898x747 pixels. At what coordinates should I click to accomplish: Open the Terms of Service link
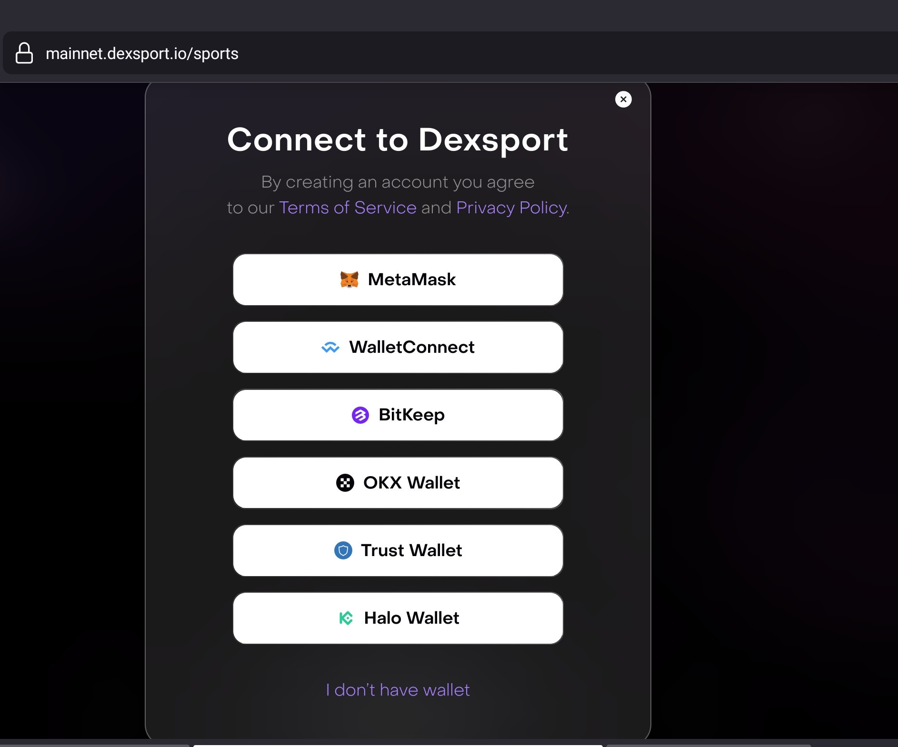(348, 208)
